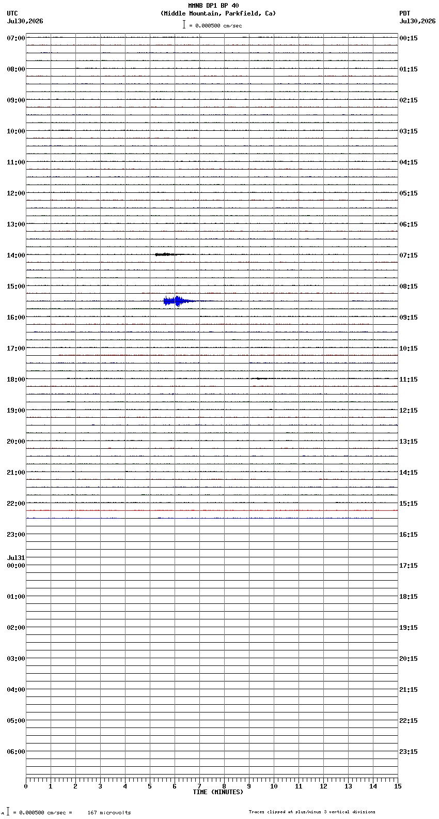Viewport: 439px width, 819px height.
Task: Click the 'UTC' header label
Action: click(x=12, y=13)
